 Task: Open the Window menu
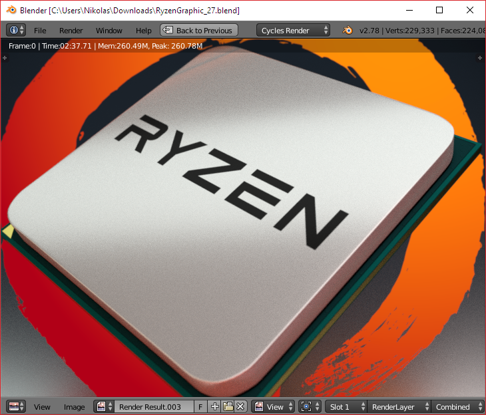coord(109,31)
